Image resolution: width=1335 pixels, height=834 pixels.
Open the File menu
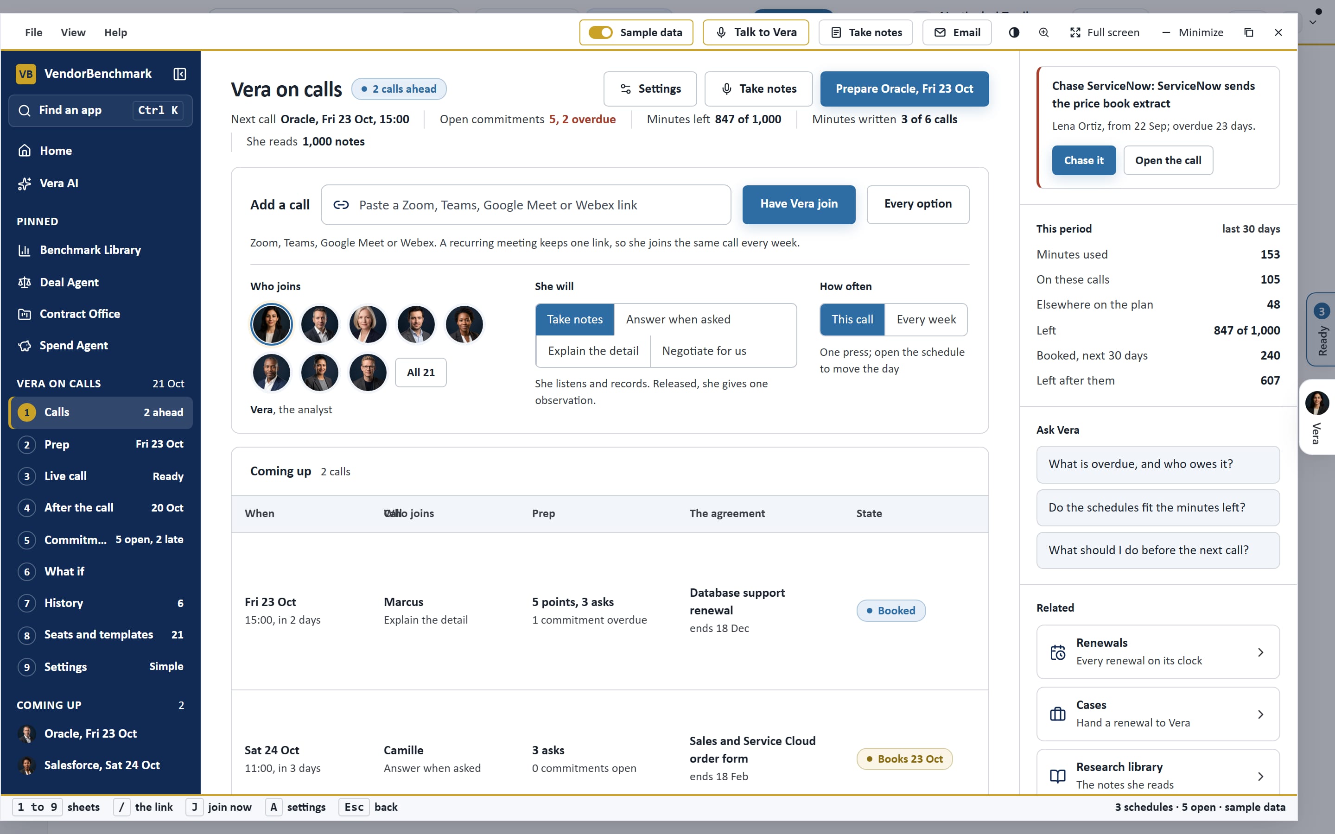[34, 32]
